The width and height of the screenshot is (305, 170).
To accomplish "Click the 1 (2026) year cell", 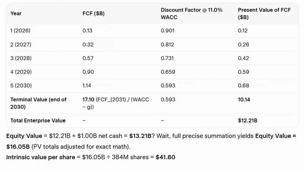I will point(20,31).
